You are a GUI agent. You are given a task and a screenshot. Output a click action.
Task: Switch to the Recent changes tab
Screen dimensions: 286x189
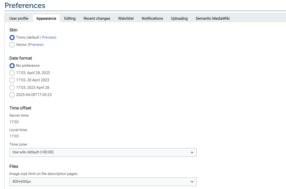point(97,18)
